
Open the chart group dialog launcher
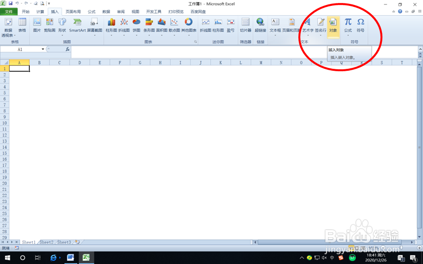click(195, 42)
